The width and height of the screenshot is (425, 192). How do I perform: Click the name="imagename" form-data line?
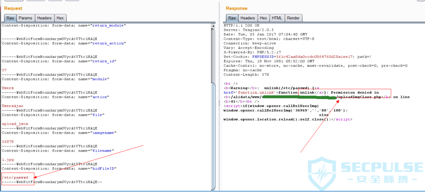(x=59, y=133)
